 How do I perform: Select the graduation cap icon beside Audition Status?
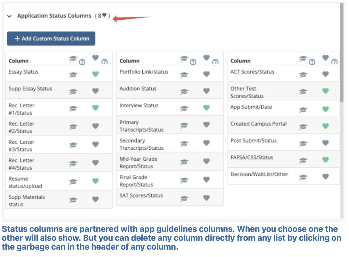point(184,91)
